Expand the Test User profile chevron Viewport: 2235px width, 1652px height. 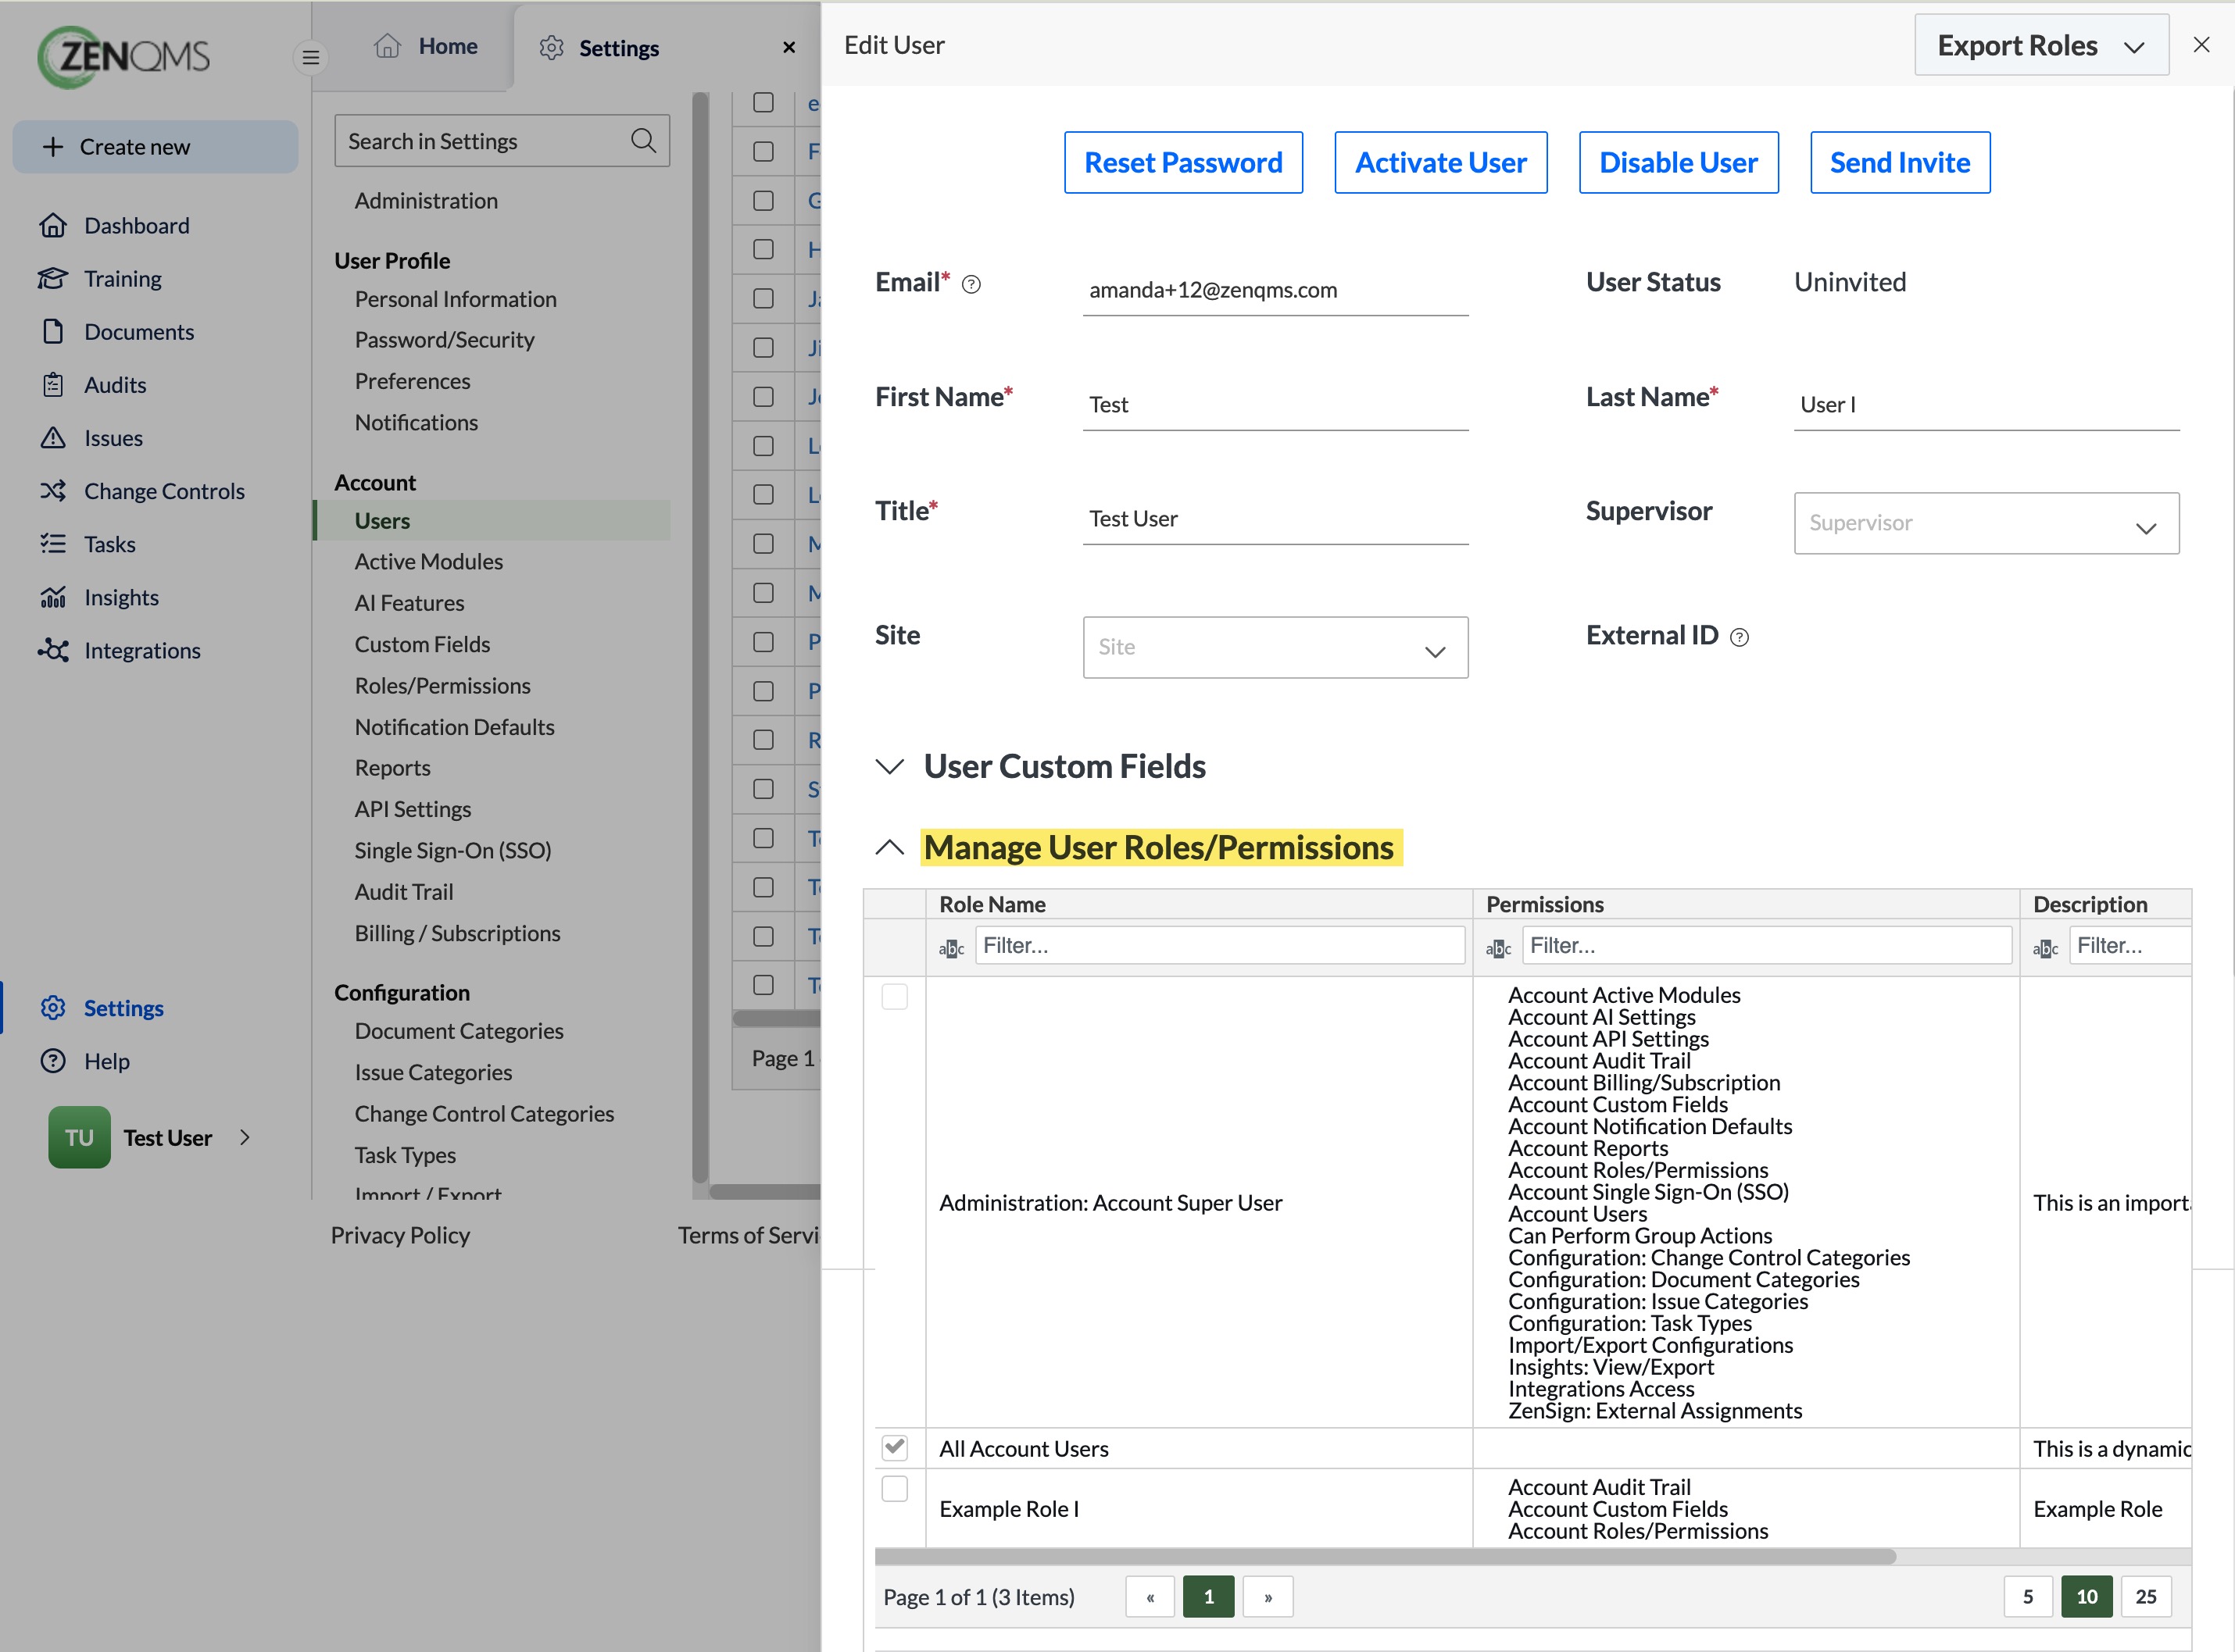245,1137
